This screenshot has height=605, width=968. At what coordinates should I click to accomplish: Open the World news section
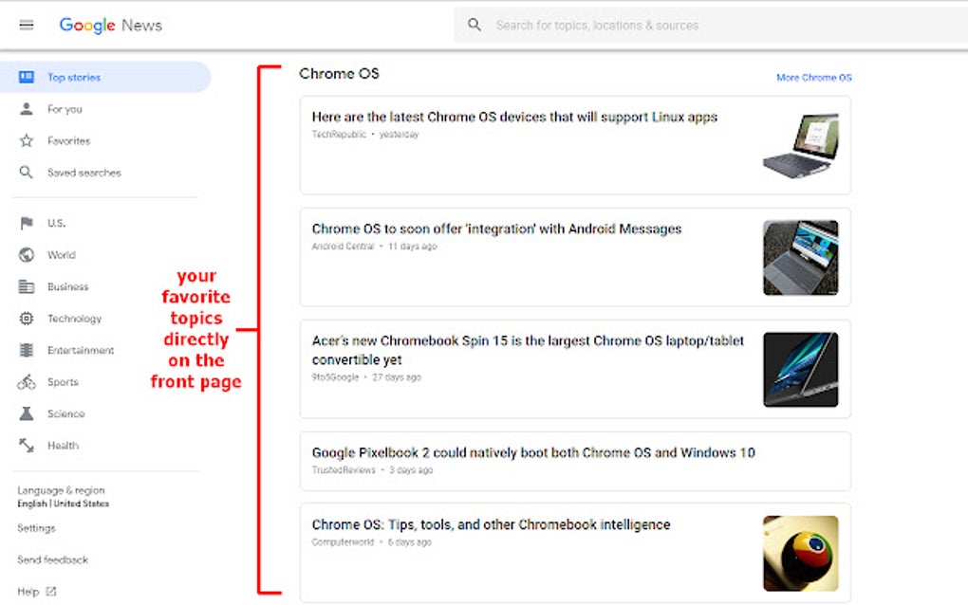tap(61, 255)
